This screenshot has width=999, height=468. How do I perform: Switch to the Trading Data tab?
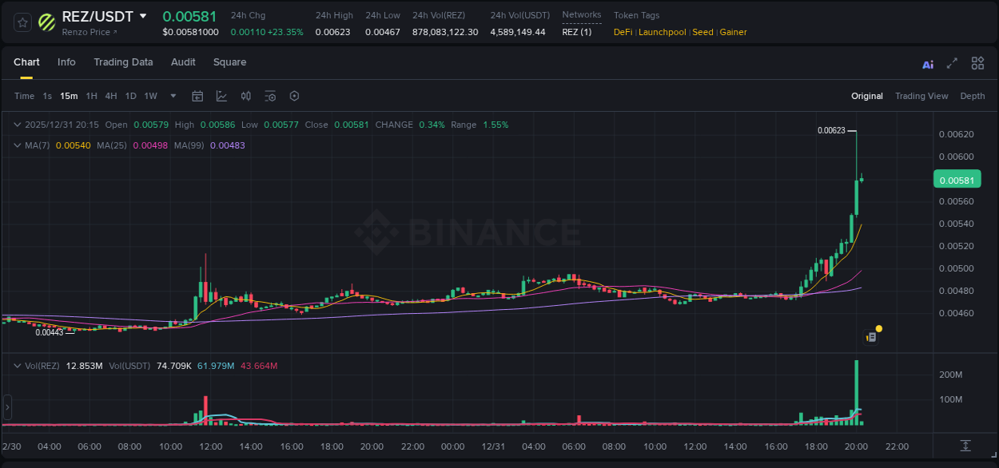tap(123, 62)
